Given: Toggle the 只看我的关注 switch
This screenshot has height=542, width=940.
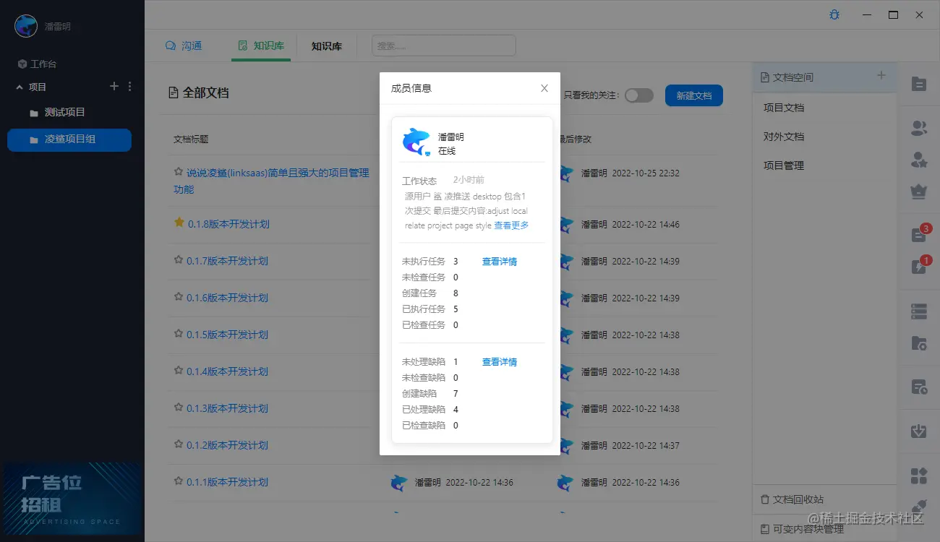Looking at the screenshot, I should click(639, 95).
